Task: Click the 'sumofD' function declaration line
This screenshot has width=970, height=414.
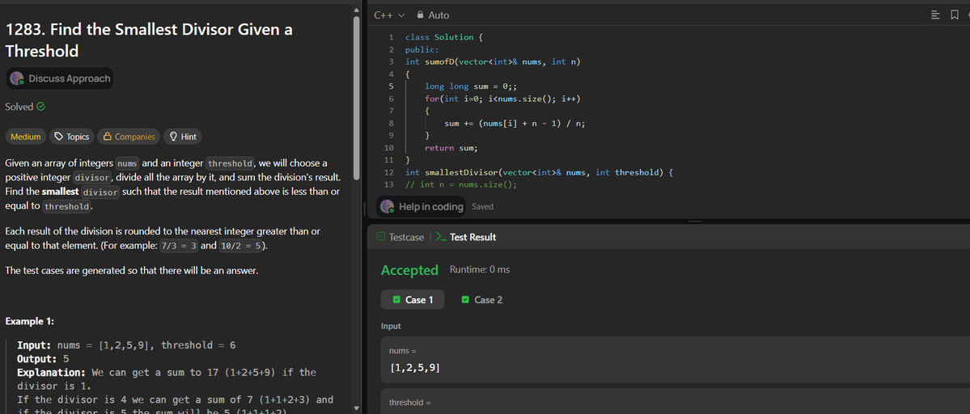Action: [493, 61]
